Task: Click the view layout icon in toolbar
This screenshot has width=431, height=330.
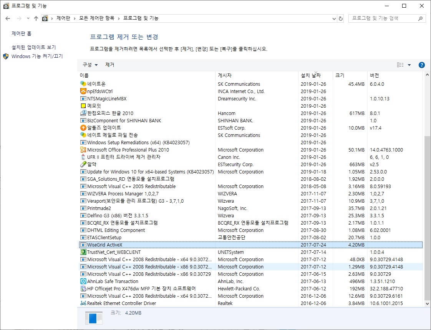Action: (400, 65)
